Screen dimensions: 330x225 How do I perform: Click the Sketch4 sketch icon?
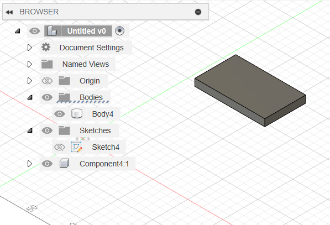click(77, 147)
